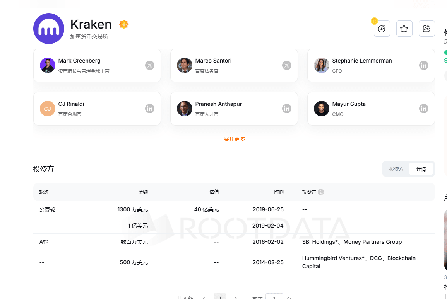Click the 40 亿美元 valuation cell
The height and width of the screenshot is (299, 447).
[206, 210]
